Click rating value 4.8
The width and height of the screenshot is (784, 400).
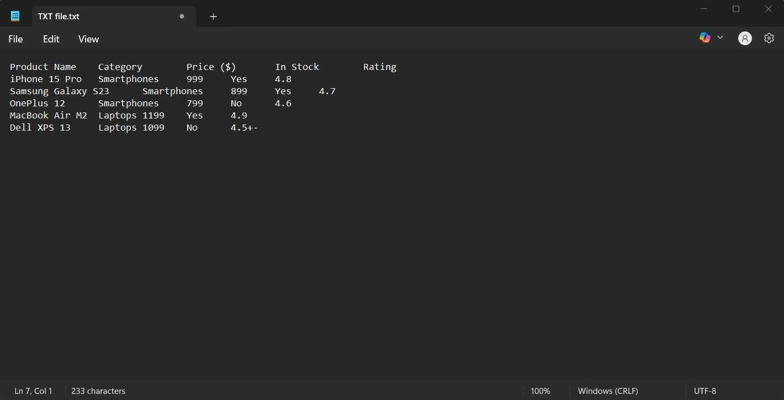(283, 79)
